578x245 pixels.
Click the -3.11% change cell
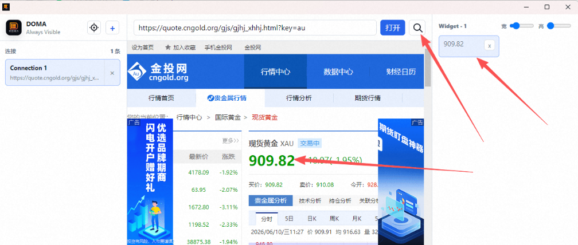click(x=229, y=207)
